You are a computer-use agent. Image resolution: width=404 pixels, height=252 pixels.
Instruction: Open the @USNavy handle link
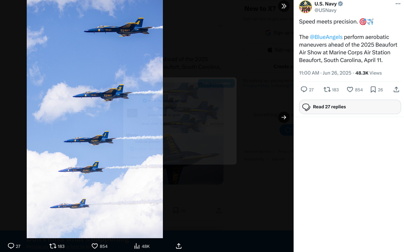[325, 10]
